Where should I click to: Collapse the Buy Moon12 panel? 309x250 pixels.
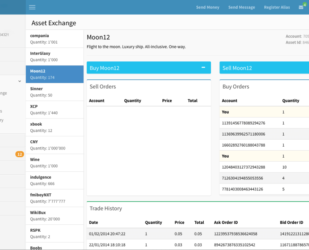pyautogui.click(x=203, y=68)
